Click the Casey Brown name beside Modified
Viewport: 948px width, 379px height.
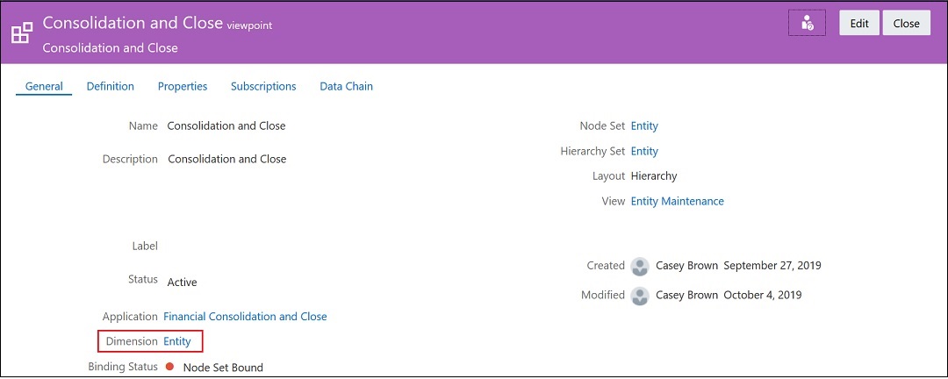686,295
